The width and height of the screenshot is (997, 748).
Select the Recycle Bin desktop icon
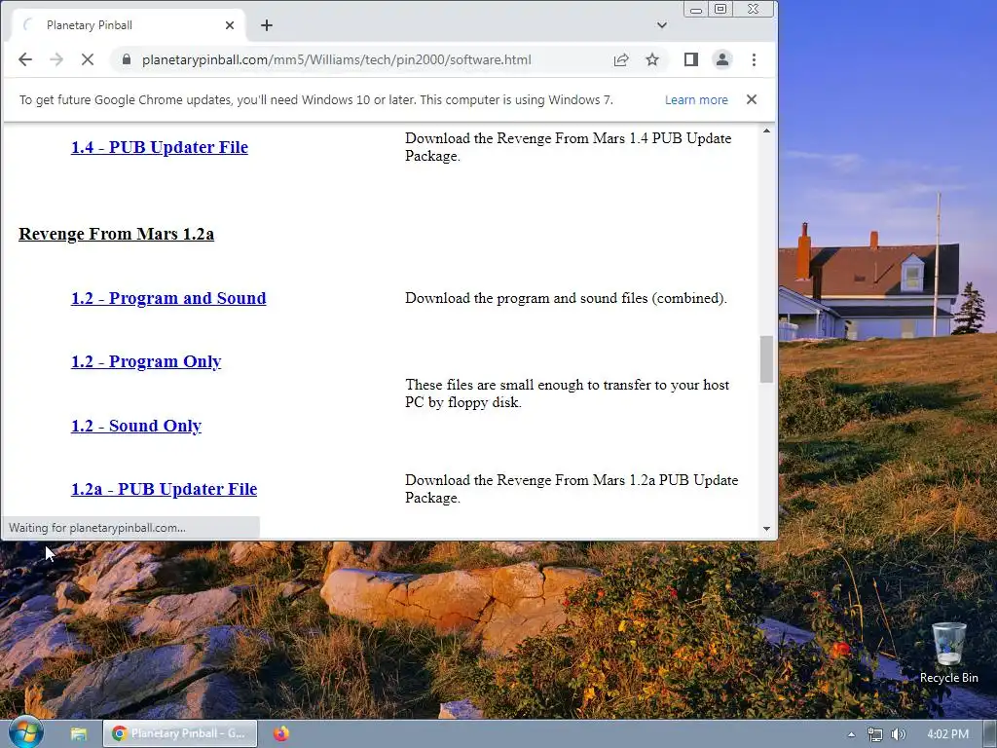tap(948, 654)
